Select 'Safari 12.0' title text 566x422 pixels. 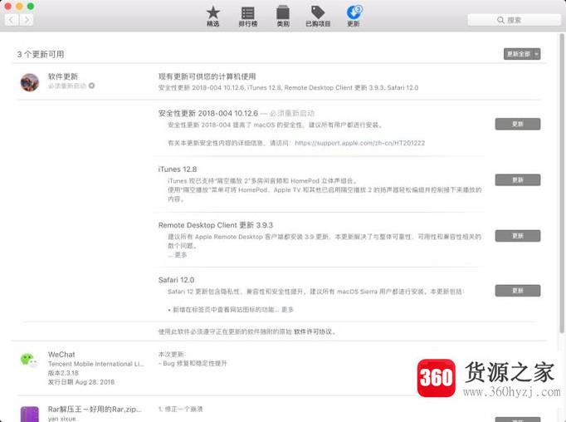tap(176, 280)
